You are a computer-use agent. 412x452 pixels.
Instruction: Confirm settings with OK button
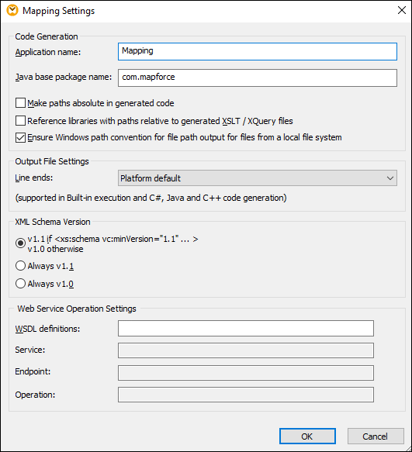tap(307, 436)
